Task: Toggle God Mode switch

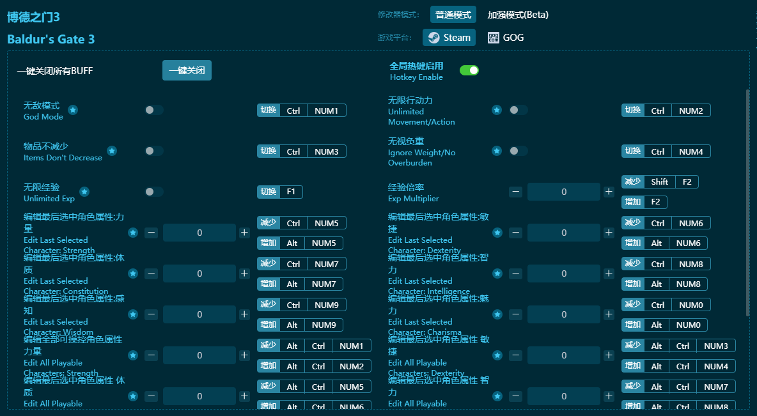Action: [154, 110]
